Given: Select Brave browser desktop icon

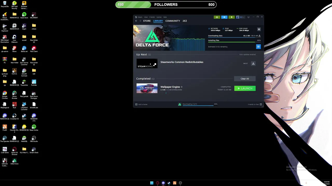Looking at the screenshot, I should (14, 49).
